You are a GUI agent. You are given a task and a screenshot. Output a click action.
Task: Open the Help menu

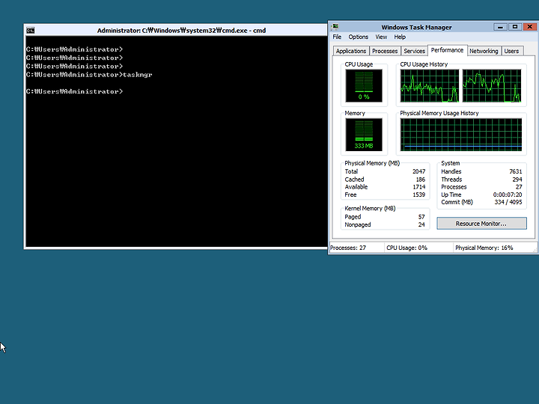[x=400, y=37]
